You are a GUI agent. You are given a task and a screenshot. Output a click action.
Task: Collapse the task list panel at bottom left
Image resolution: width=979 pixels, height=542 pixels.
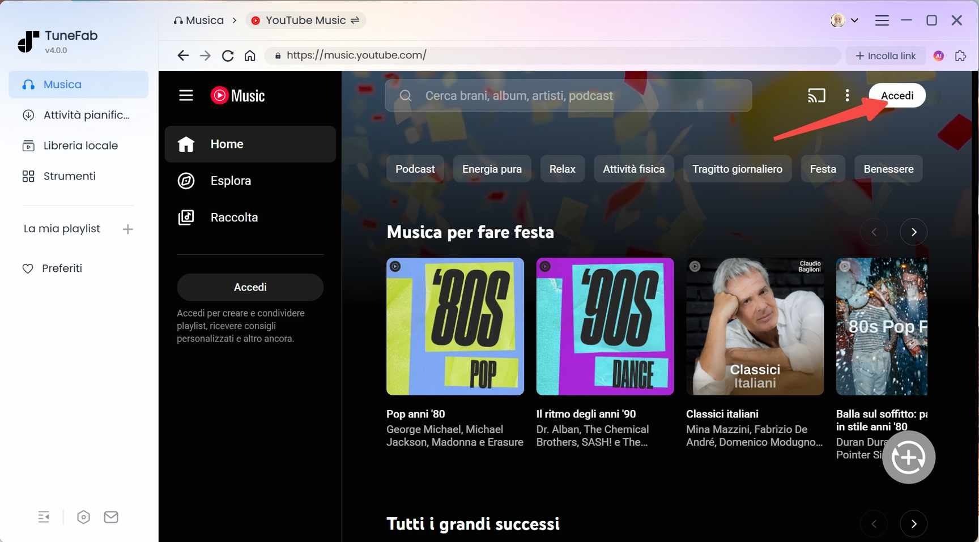tap(44, 517)
